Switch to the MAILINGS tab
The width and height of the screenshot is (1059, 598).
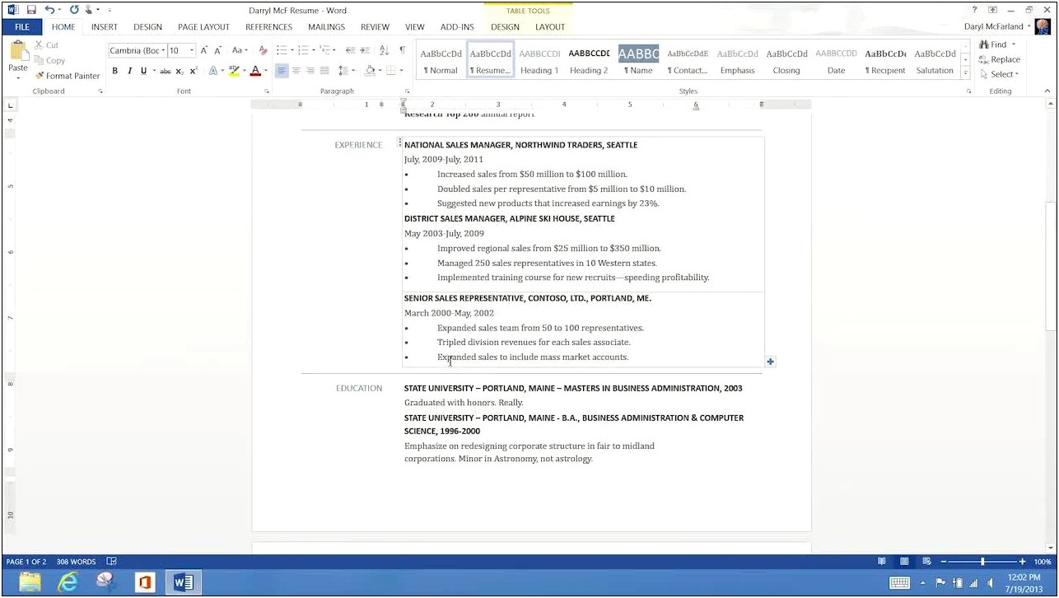click(x=327, y=27)
